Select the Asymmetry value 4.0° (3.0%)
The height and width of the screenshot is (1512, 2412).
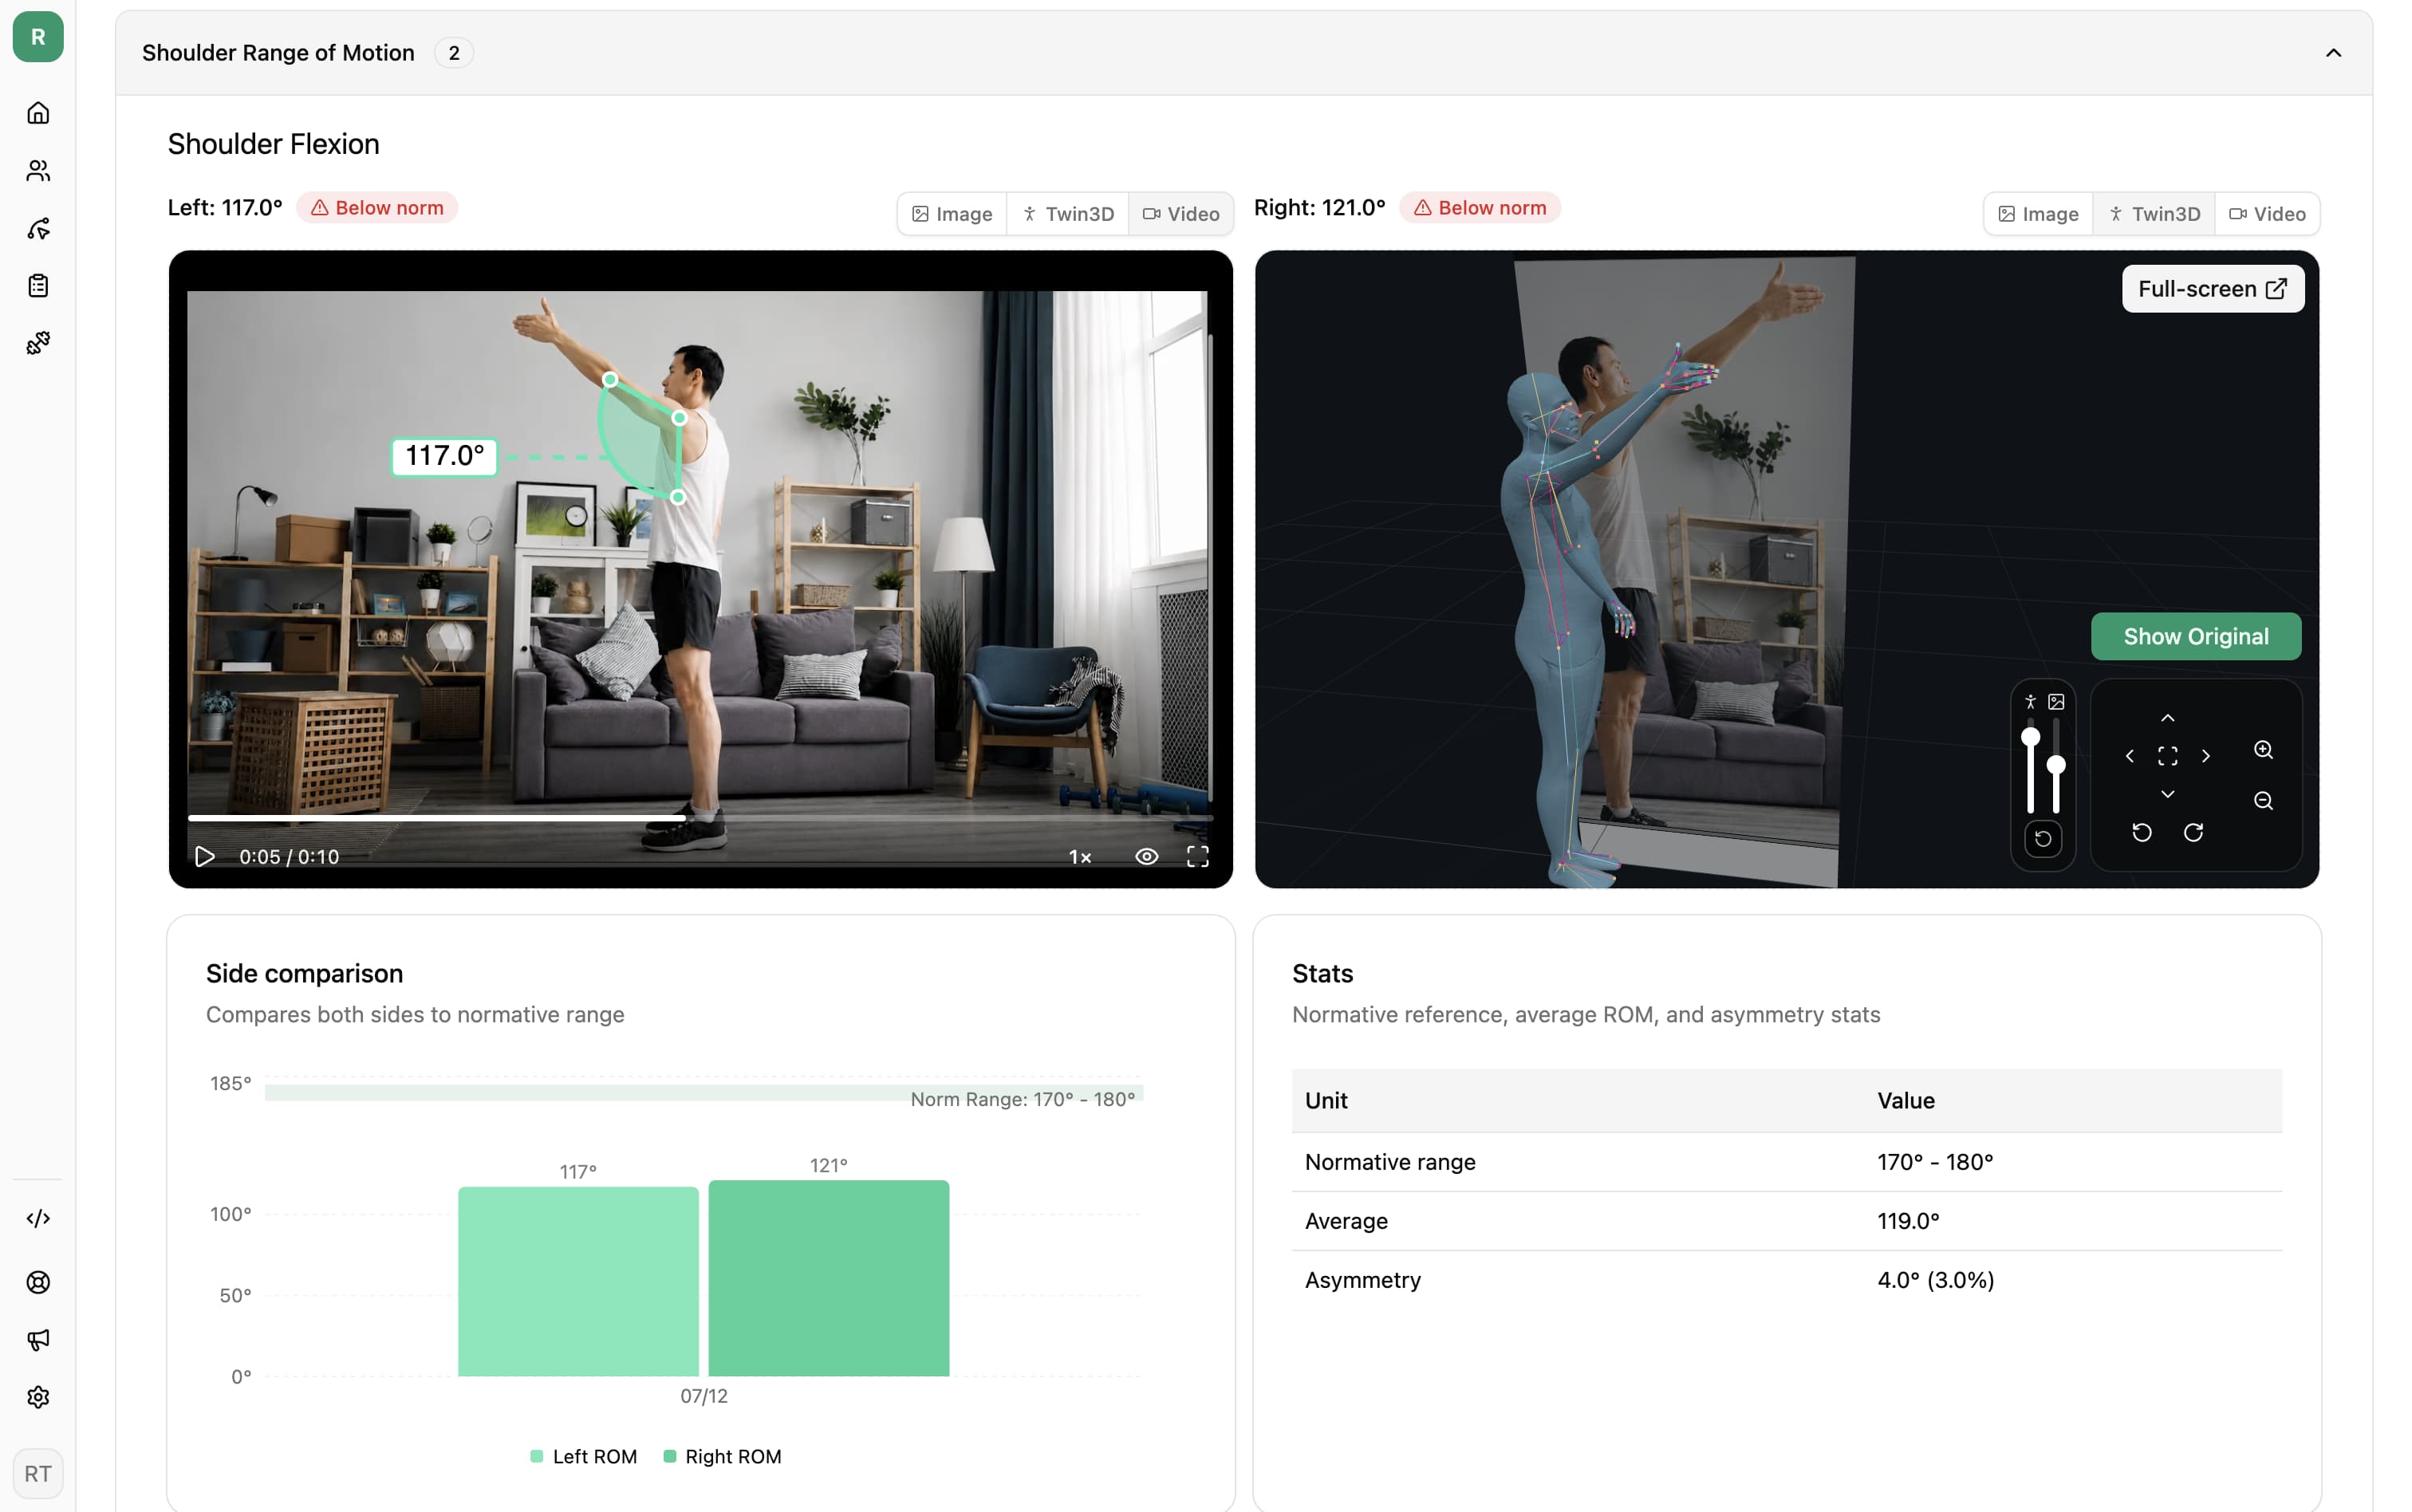click(1936, 1280)
